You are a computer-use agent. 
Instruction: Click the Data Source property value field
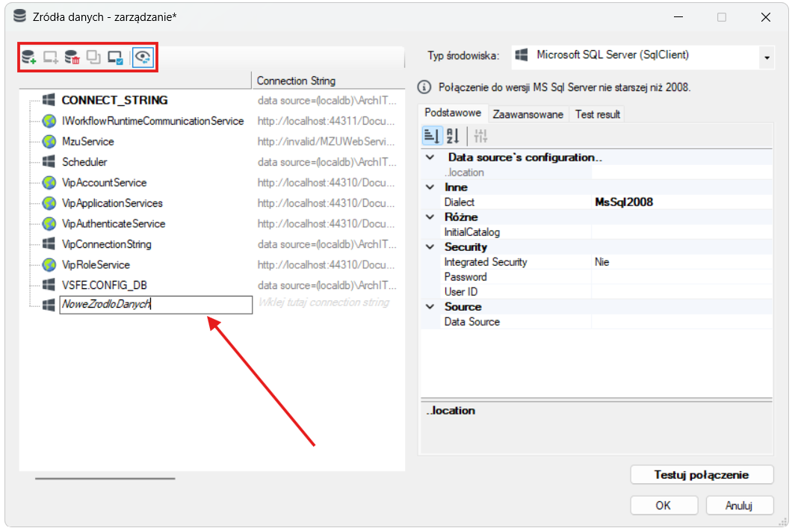click(682, 322)
